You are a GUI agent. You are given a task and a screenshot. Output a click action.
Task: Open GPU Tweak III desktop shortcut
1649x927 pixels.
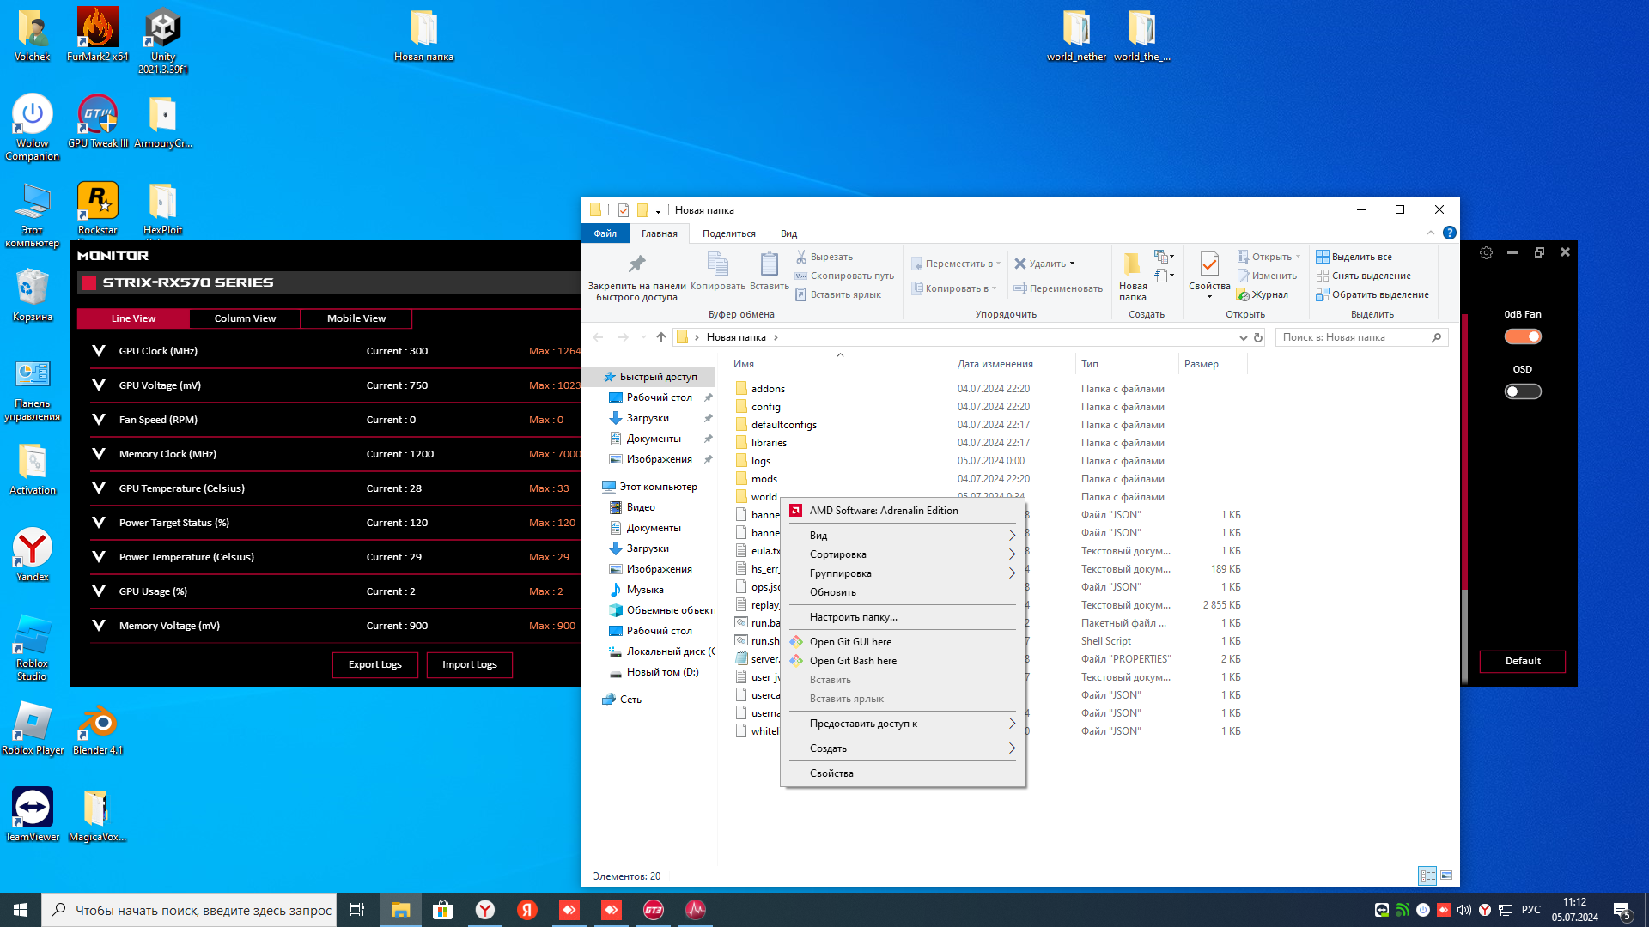pos(97,121)
